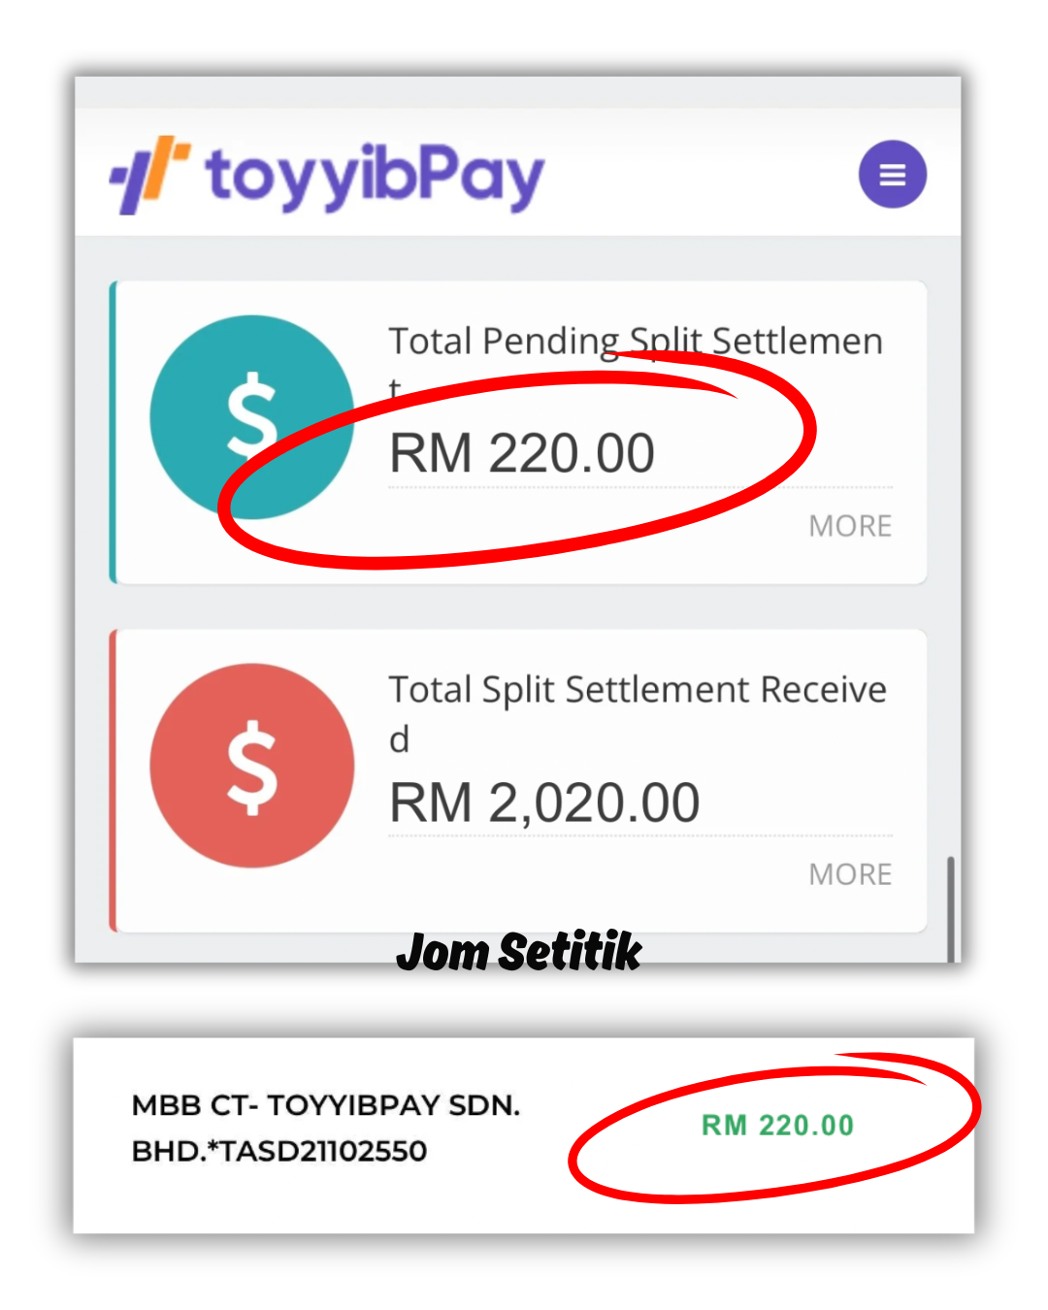The height and width of the screenshot is (1310, 1048).
Task: Click the toyyibPay slash logo mark
Action: pos(148,175)
